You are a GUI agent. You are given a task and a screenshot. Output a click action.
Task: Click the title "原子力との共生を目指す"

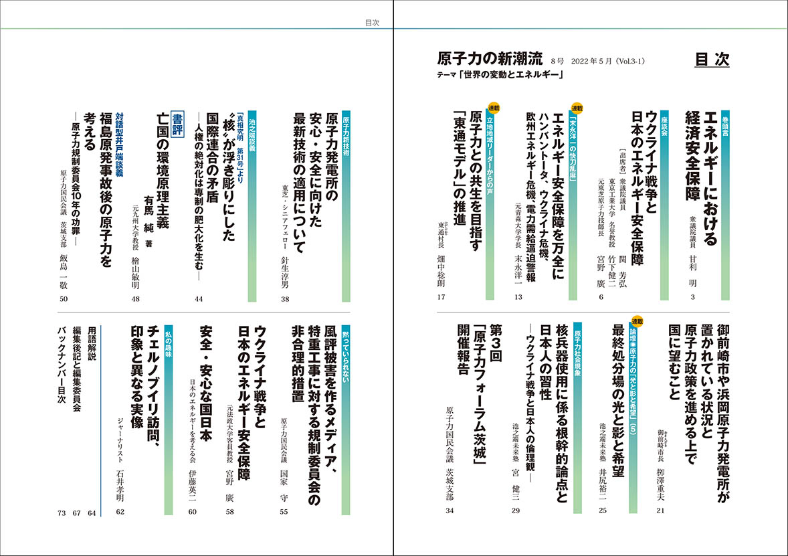pyautogui.click(x=476, y=181)
